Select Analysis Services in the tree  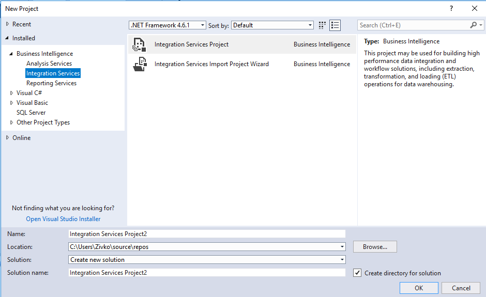tap(49, 64)
